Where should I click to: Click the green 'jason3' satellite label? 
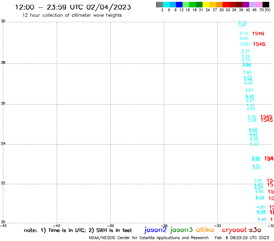[x=181, y=230]
